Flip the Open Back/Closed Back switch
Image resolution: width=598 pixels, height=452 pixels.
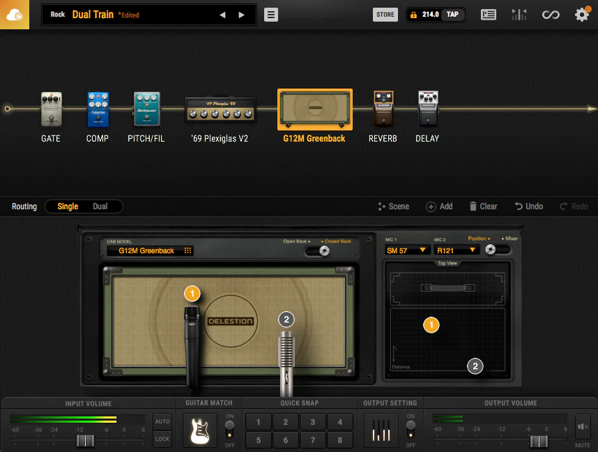point(323,250)
